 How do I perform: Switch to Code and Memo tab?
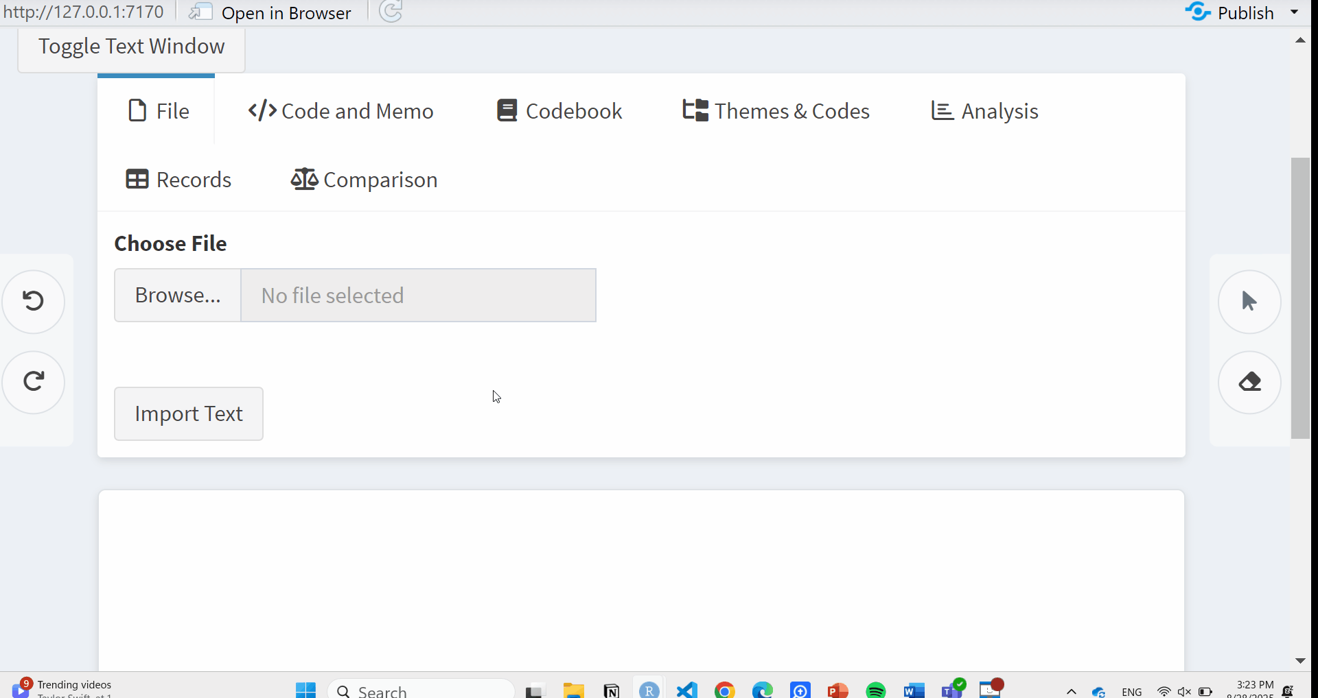pos(340,110)
